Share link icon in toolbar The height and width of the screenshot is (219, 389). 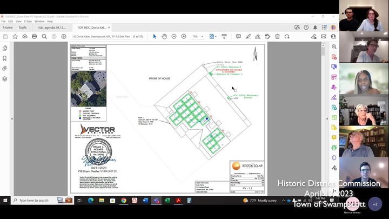pyautogui.click(x=314, y=37)
